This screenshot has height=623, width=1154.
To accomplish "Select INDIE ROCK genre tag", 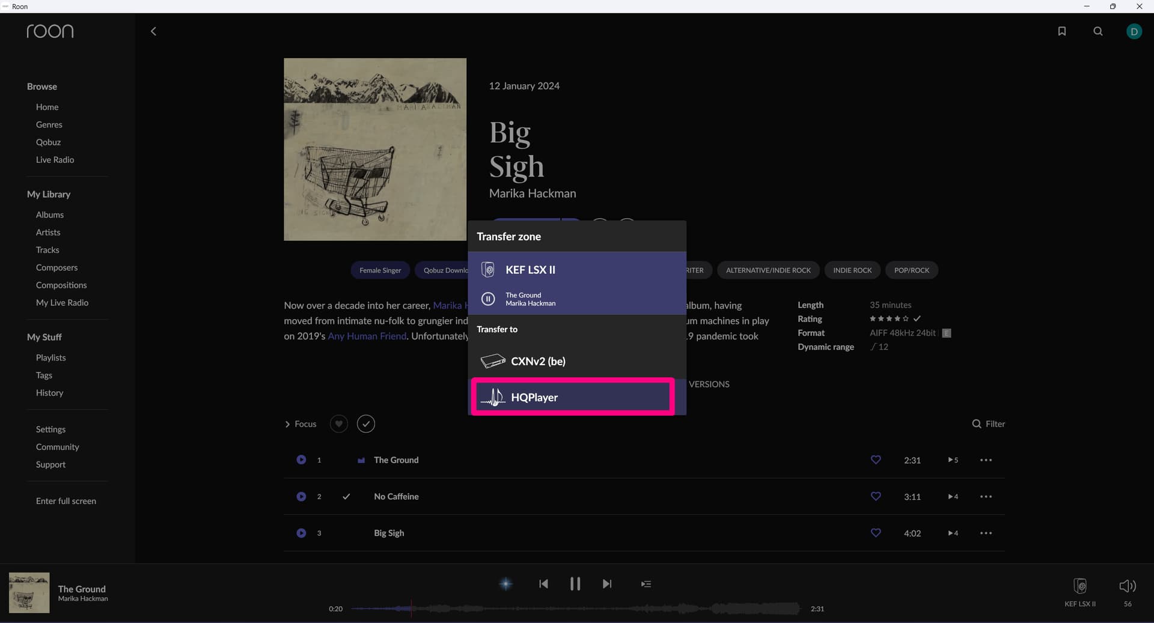I will (852, 270).
